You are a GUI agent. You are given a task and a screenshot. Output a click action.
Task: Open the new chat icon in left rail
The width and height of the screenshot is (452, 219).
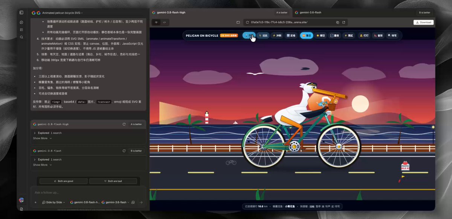[21, 23]
